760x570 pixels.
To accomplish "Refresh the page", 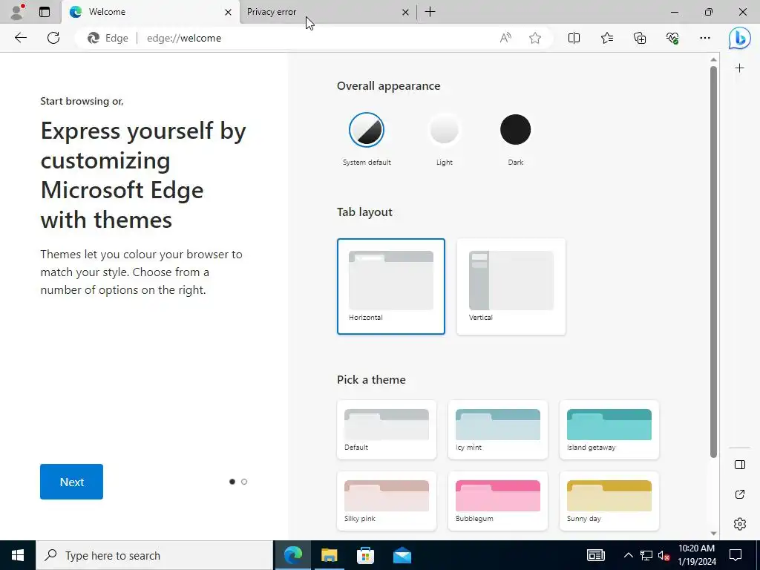I will pos(53,38).
